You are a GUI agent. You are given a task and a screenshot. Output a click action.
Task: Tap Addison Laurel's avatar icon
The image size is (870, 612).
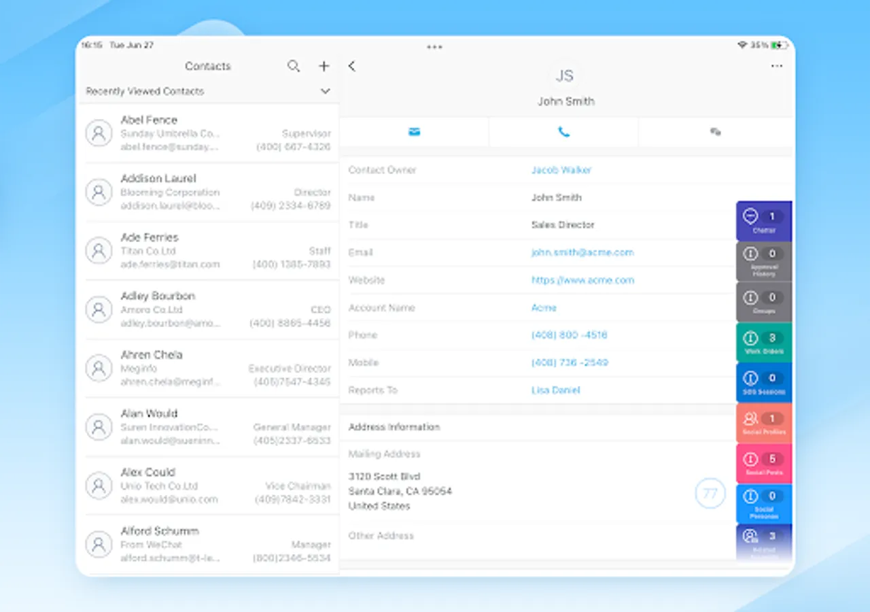pos(99,192)
